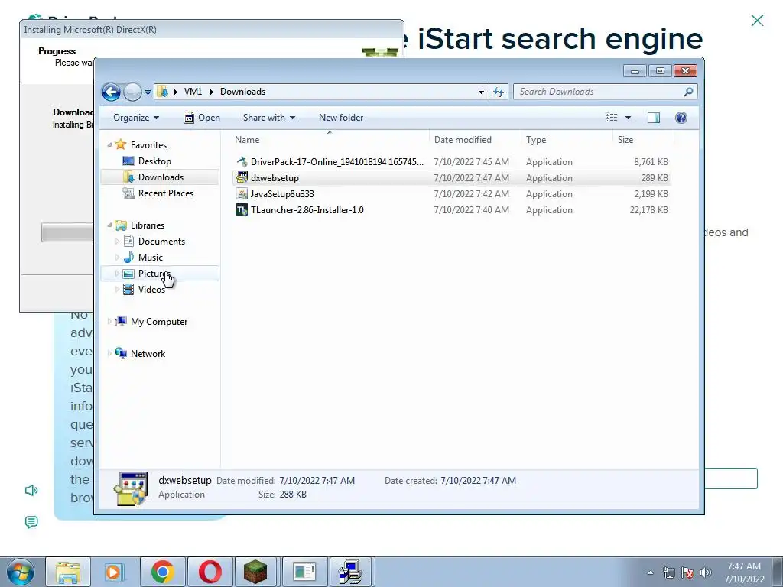The height and width of the screenshot is (587, 783).
Task: Open Recent Places in Favorites
Action: [x=165, y=193]
